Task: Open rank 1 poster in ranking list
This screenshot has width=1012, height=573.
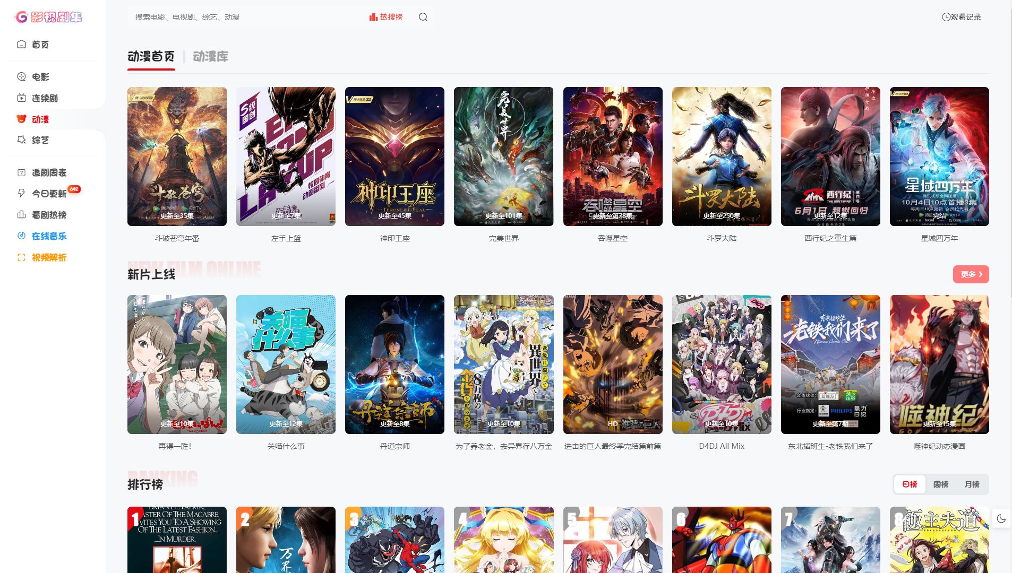Action: click(177, 540)
